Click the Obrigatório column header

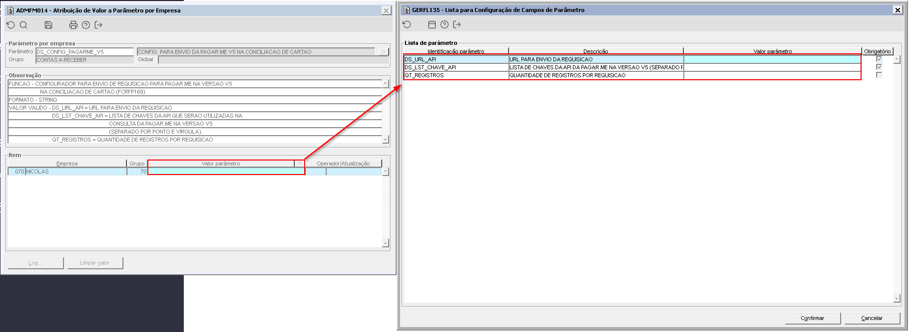[878, 51]
